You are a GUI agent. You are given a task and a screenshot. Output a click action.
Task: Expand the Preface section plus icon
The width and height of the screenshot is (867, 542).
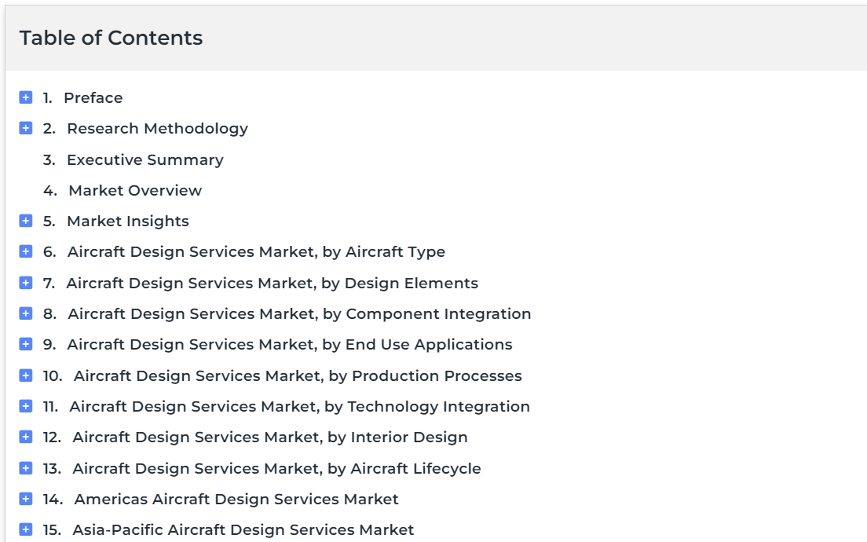(x=26, y=97)
